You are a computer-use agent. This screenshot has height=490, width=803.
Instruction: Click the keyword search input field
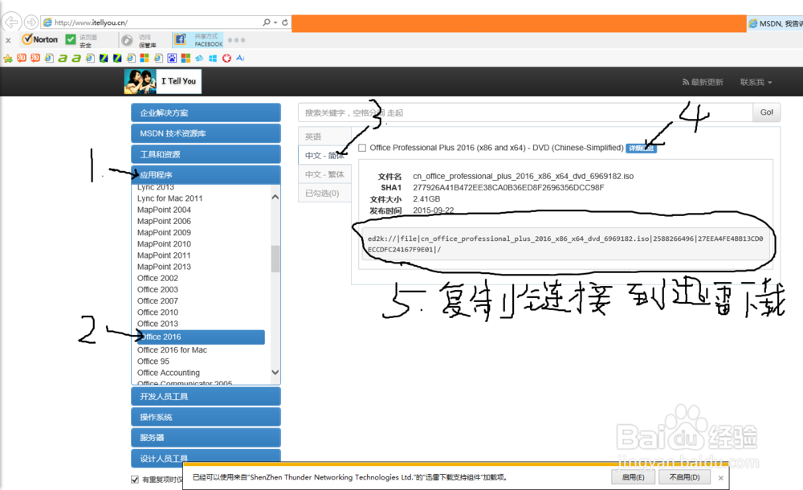(x=525, y=112)
